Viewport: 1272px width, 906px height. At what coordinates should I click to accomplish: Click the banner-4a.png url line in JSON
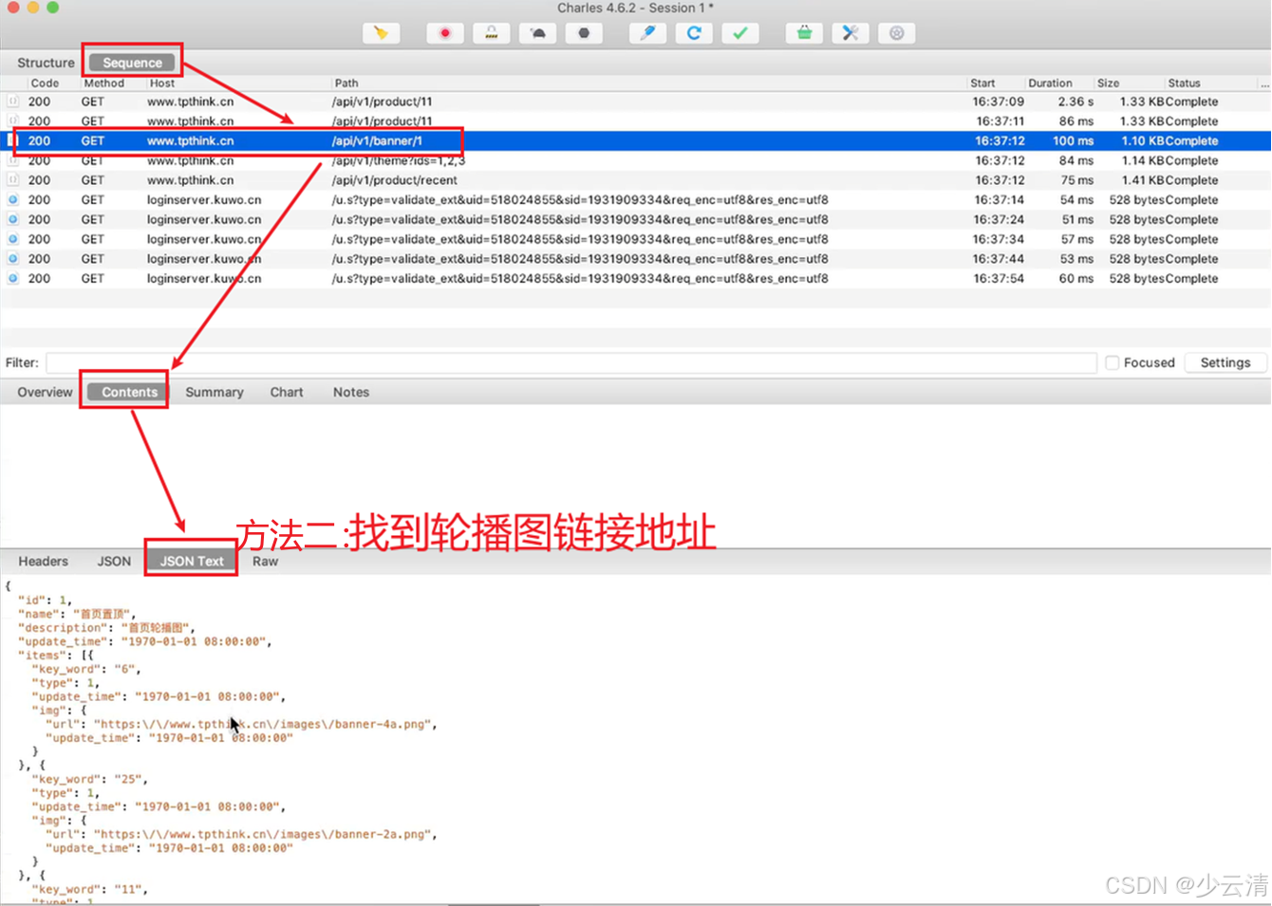[x=241, y=724]
